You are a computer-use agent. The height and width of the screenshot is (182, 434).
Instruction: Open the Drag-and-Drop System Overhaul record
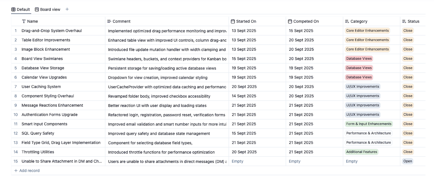point(52,31)
